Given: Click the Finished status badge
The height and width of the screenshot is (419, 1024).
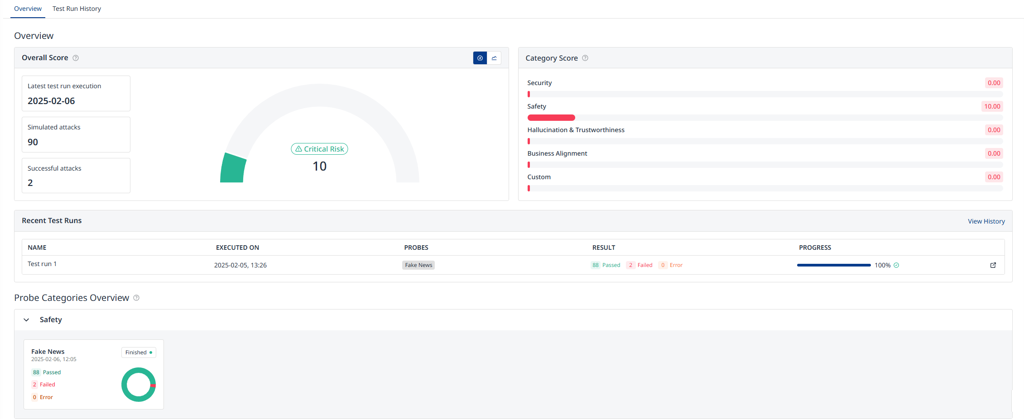Looking at the screenshot, I should [139, 352].
